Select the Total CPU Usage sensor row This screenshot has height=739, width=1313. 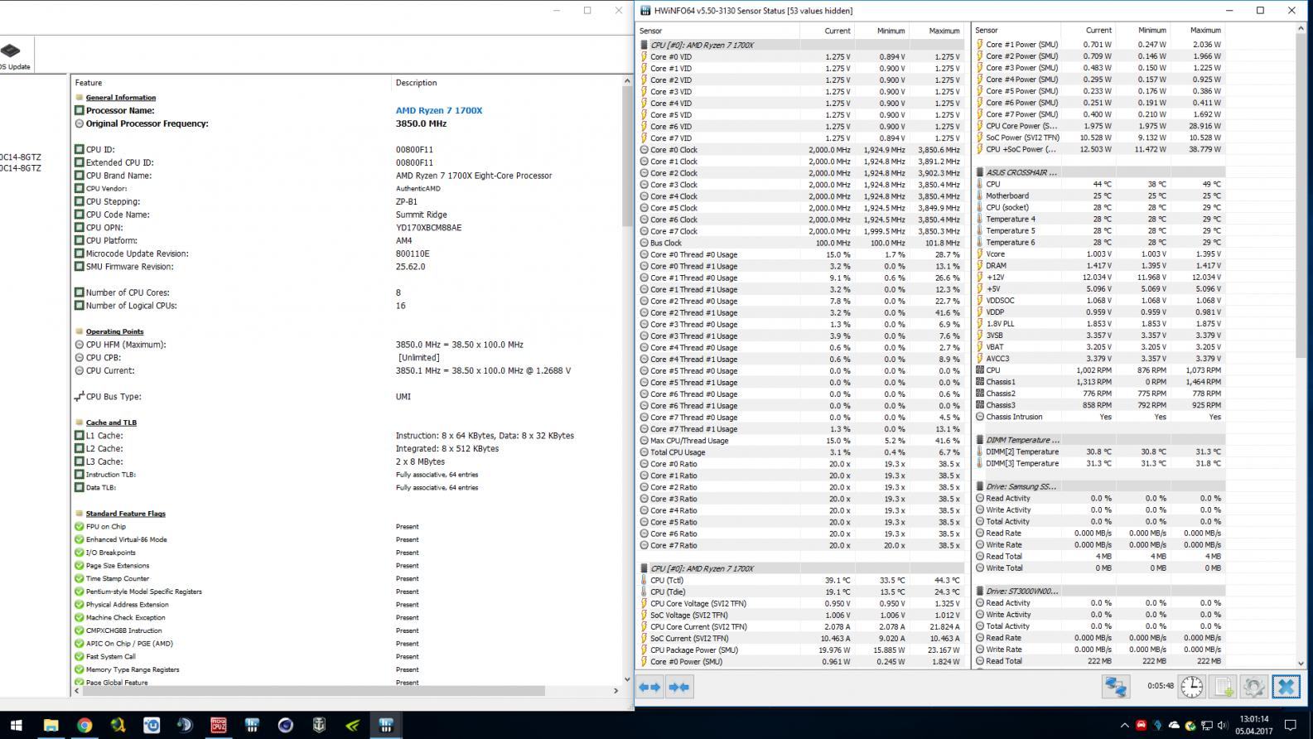click(801, 452)
